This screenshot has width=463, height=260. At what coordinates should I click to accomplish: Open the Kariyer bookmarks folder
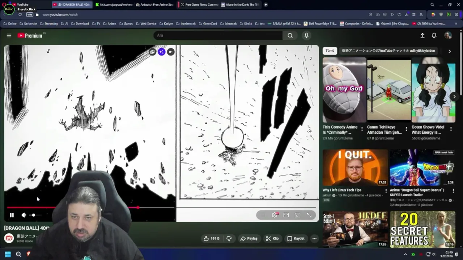point(166,23)
